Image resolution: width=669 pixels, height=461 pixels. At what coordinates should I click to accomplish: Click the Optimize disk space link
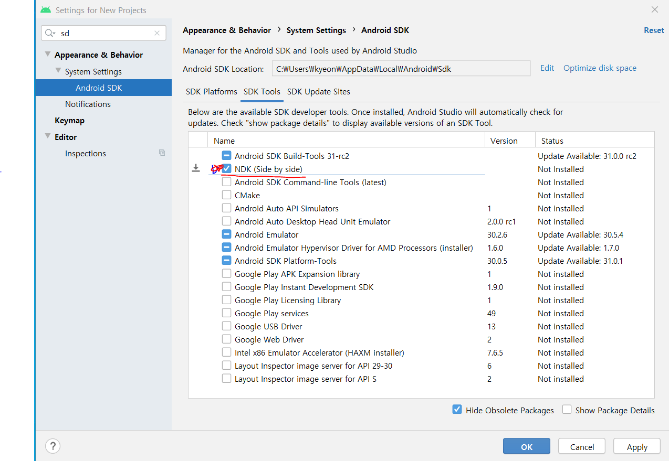click(600, 68)
